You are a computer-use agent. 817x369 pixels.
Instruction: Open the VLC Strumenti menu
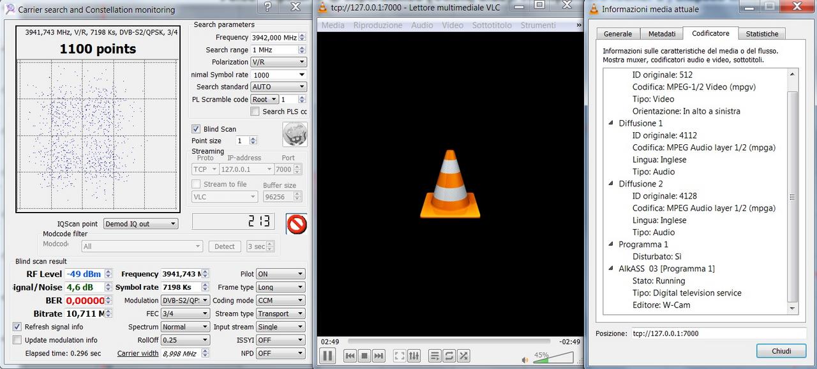coord(538,25)
